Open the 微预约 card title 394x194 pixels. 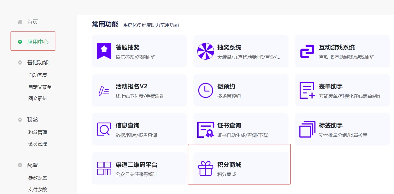226,86
